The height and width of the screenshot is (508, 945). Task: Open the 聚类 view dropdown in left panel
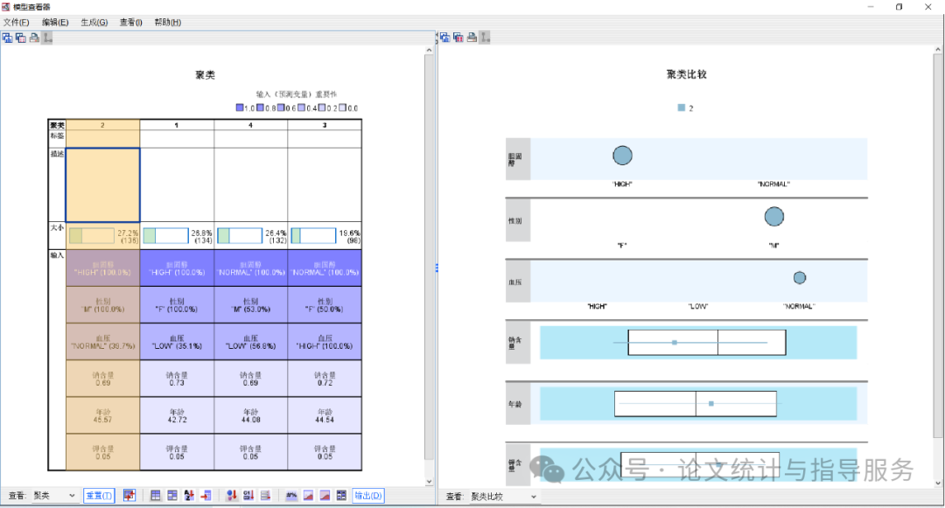[54, 496]
